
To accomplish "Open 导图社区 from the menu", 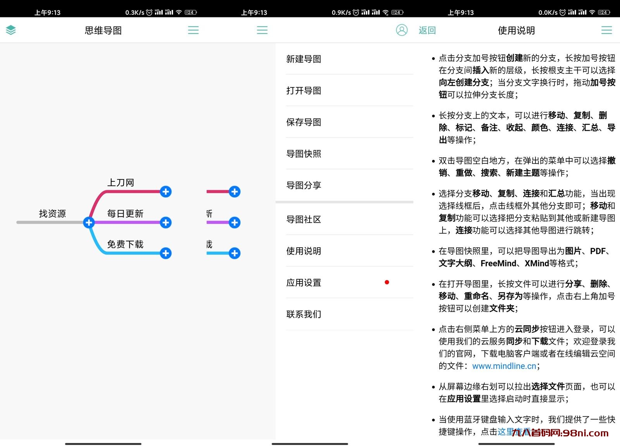I will pyautogui.click(x=344, y=219).
